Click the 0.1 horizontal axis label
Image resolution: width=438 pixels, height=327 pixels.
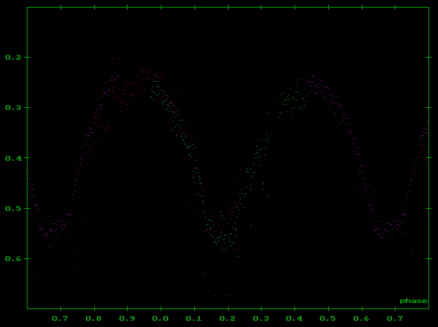coord(194,319)
